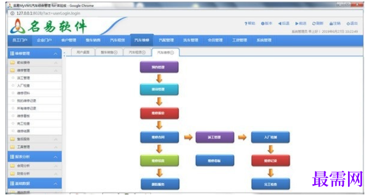Collapse the blue 维修管理 panel header chevron
373x196 pixels.
point(55,54)
